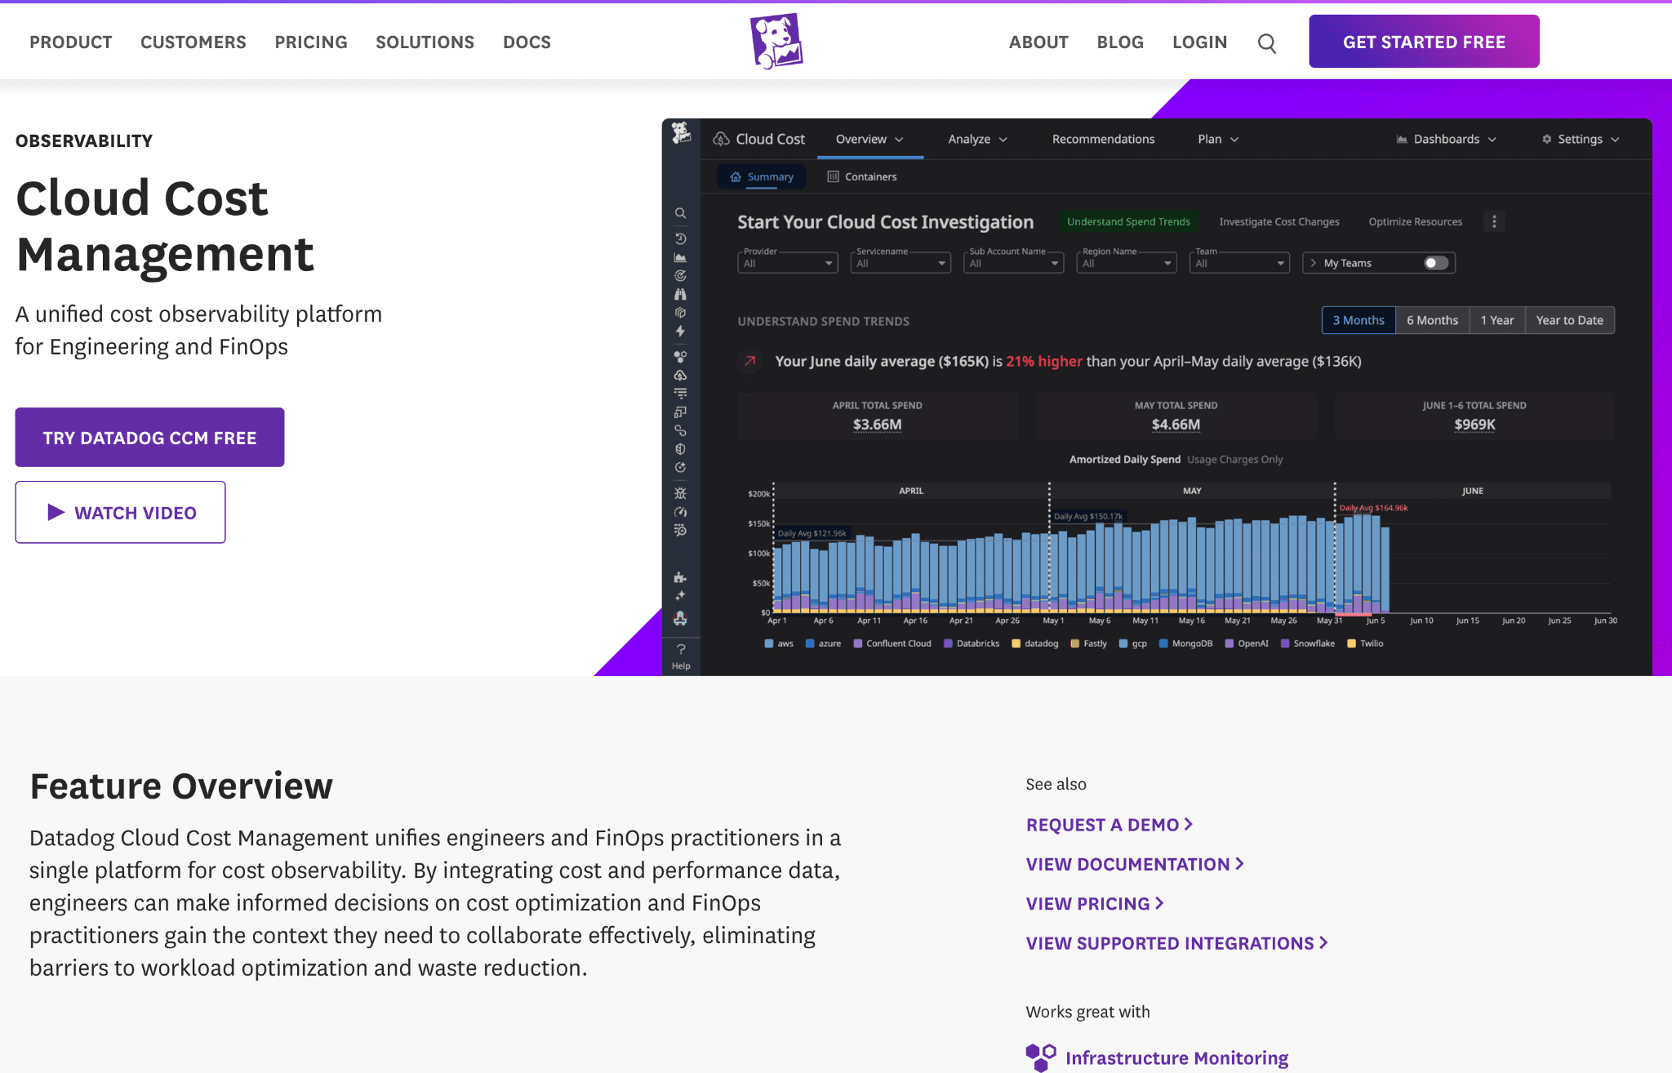Open the infrastructure hexagons icon in sidebar
The image size is (1672, 1073).
point(680,357)
